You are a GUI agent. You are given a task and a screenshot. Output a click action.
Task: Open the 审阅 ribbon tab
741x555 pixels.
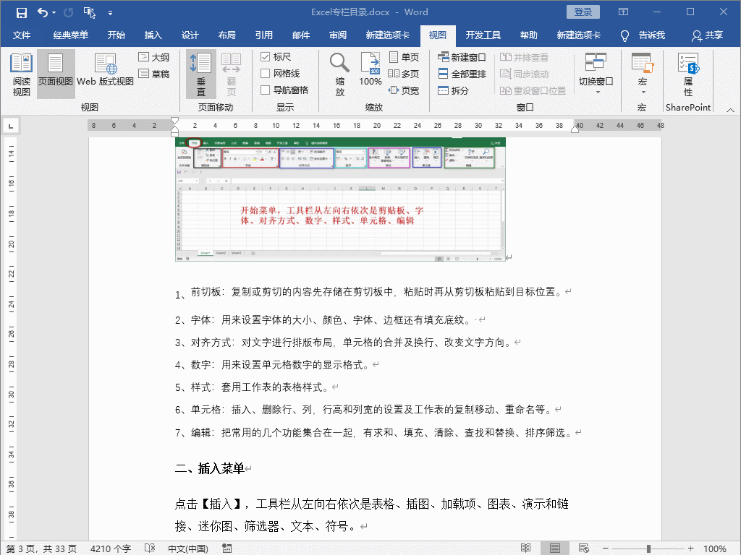point(338,35)
